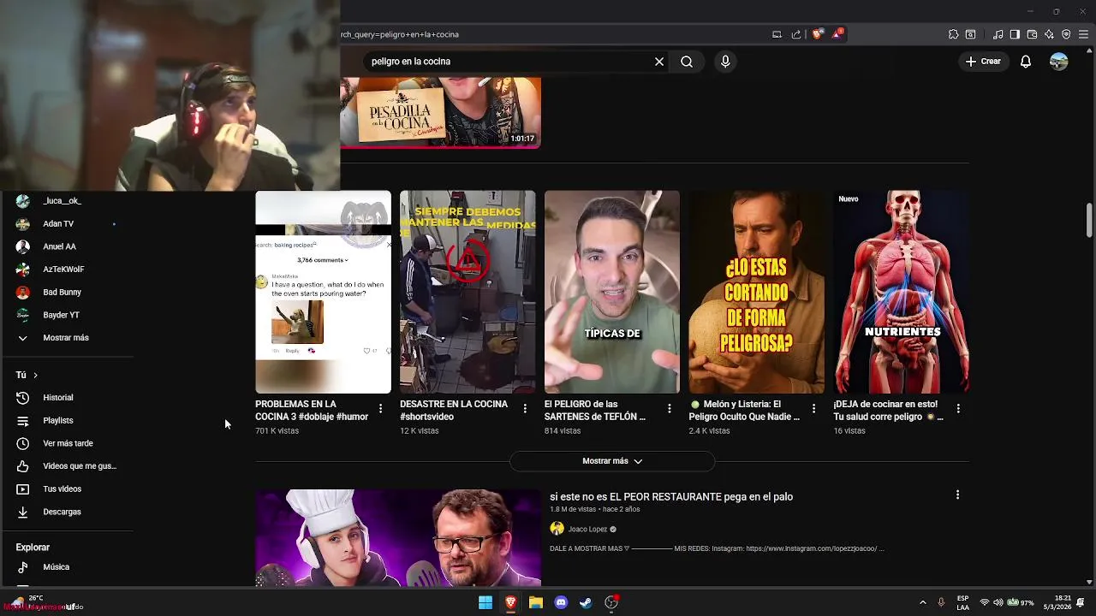This screenshot has width=1096, height=616.
Task: Open the PEOR RESTAURANTE video thumbnail
Action: (x=398, y=538)
